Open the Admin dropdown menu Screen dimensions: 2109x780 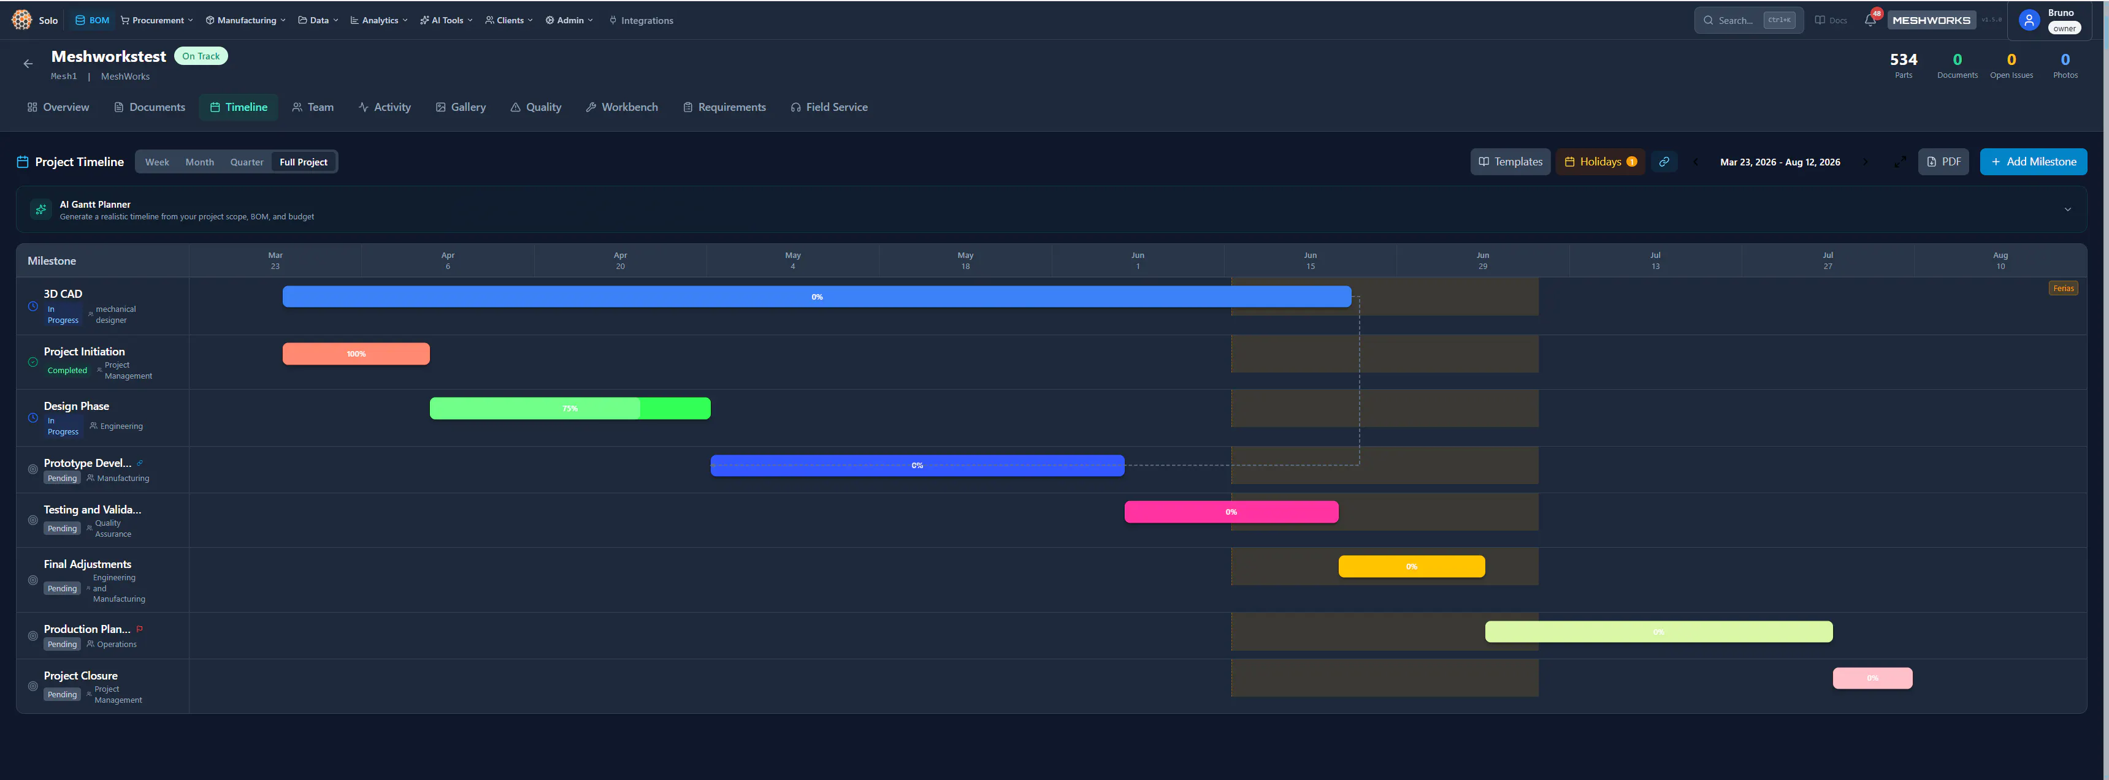(569, 20)
